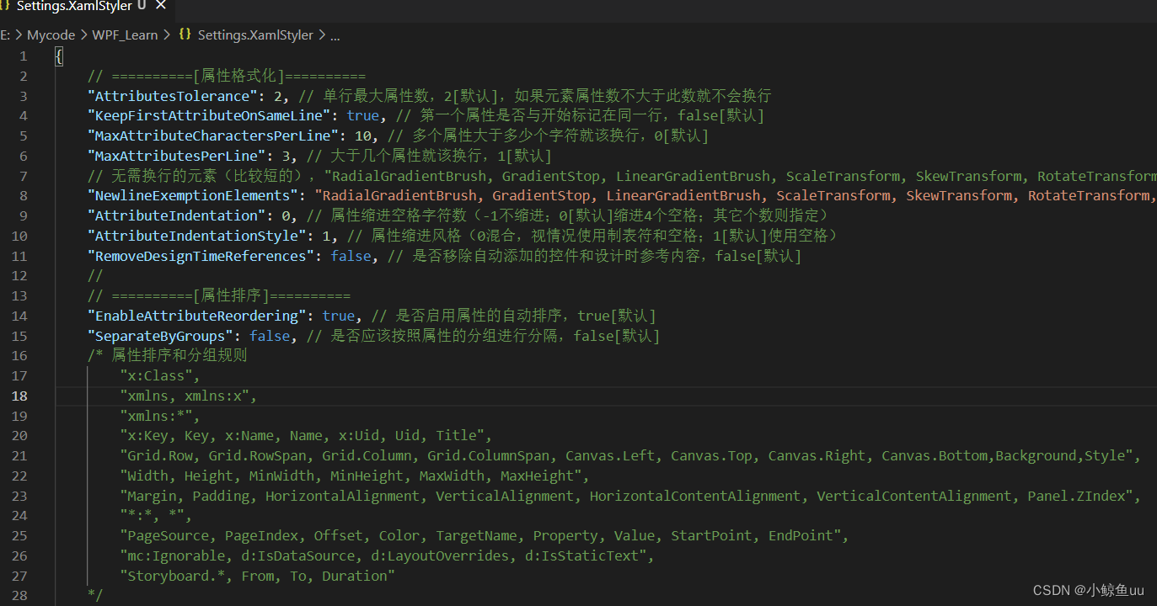Screen dimensions: 1157x606
Task: Click the EnableAttributeReordering property name
Action: [x=196, y=316]
